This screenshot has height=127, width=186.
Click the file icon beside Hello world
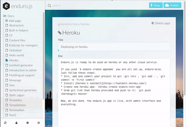tap(7, 55)
